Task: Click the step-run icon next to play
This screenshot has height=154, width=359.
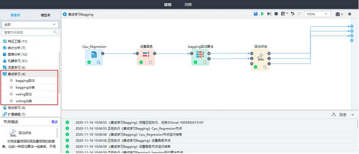Action: pos(269,14)
